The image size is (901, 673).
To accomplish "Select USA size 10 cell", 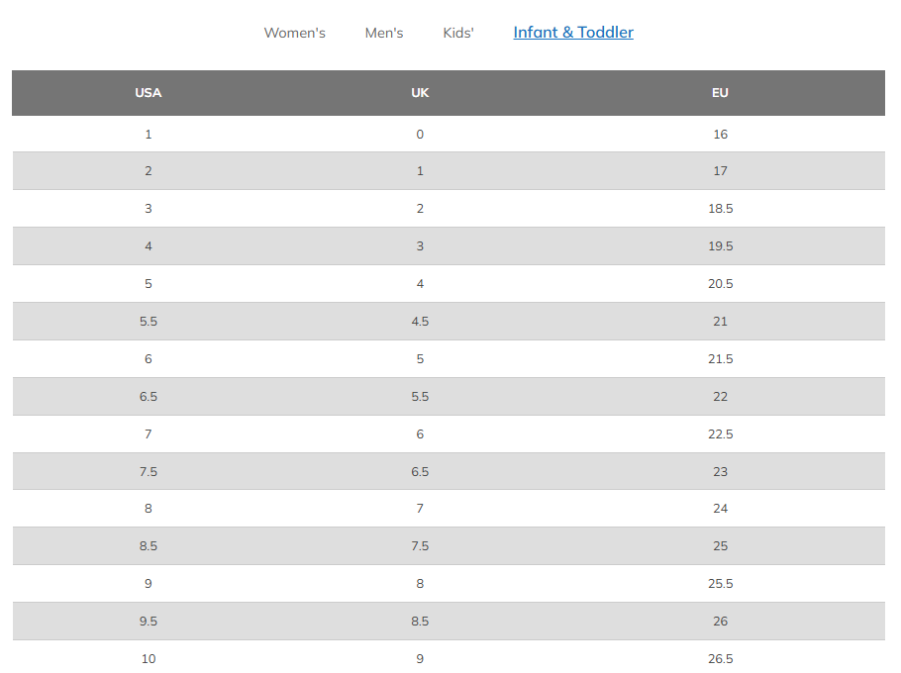I will [149, 659].
